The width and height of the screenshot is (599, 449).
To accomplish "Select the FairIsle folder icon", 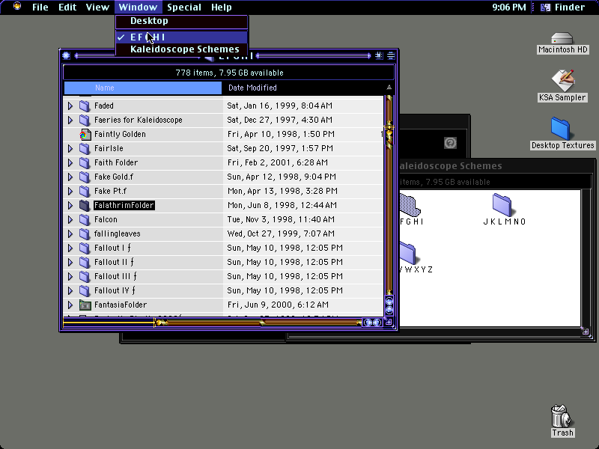I will pyautogui.click(x=85, y=148).
